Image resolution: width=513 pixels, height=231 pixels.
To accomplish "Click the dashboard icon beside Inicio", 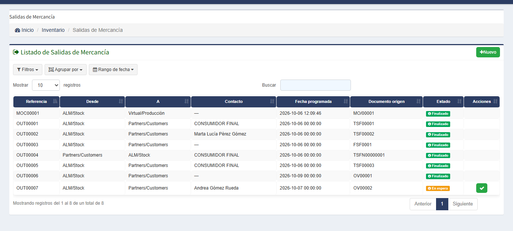I will click(17, 30).
